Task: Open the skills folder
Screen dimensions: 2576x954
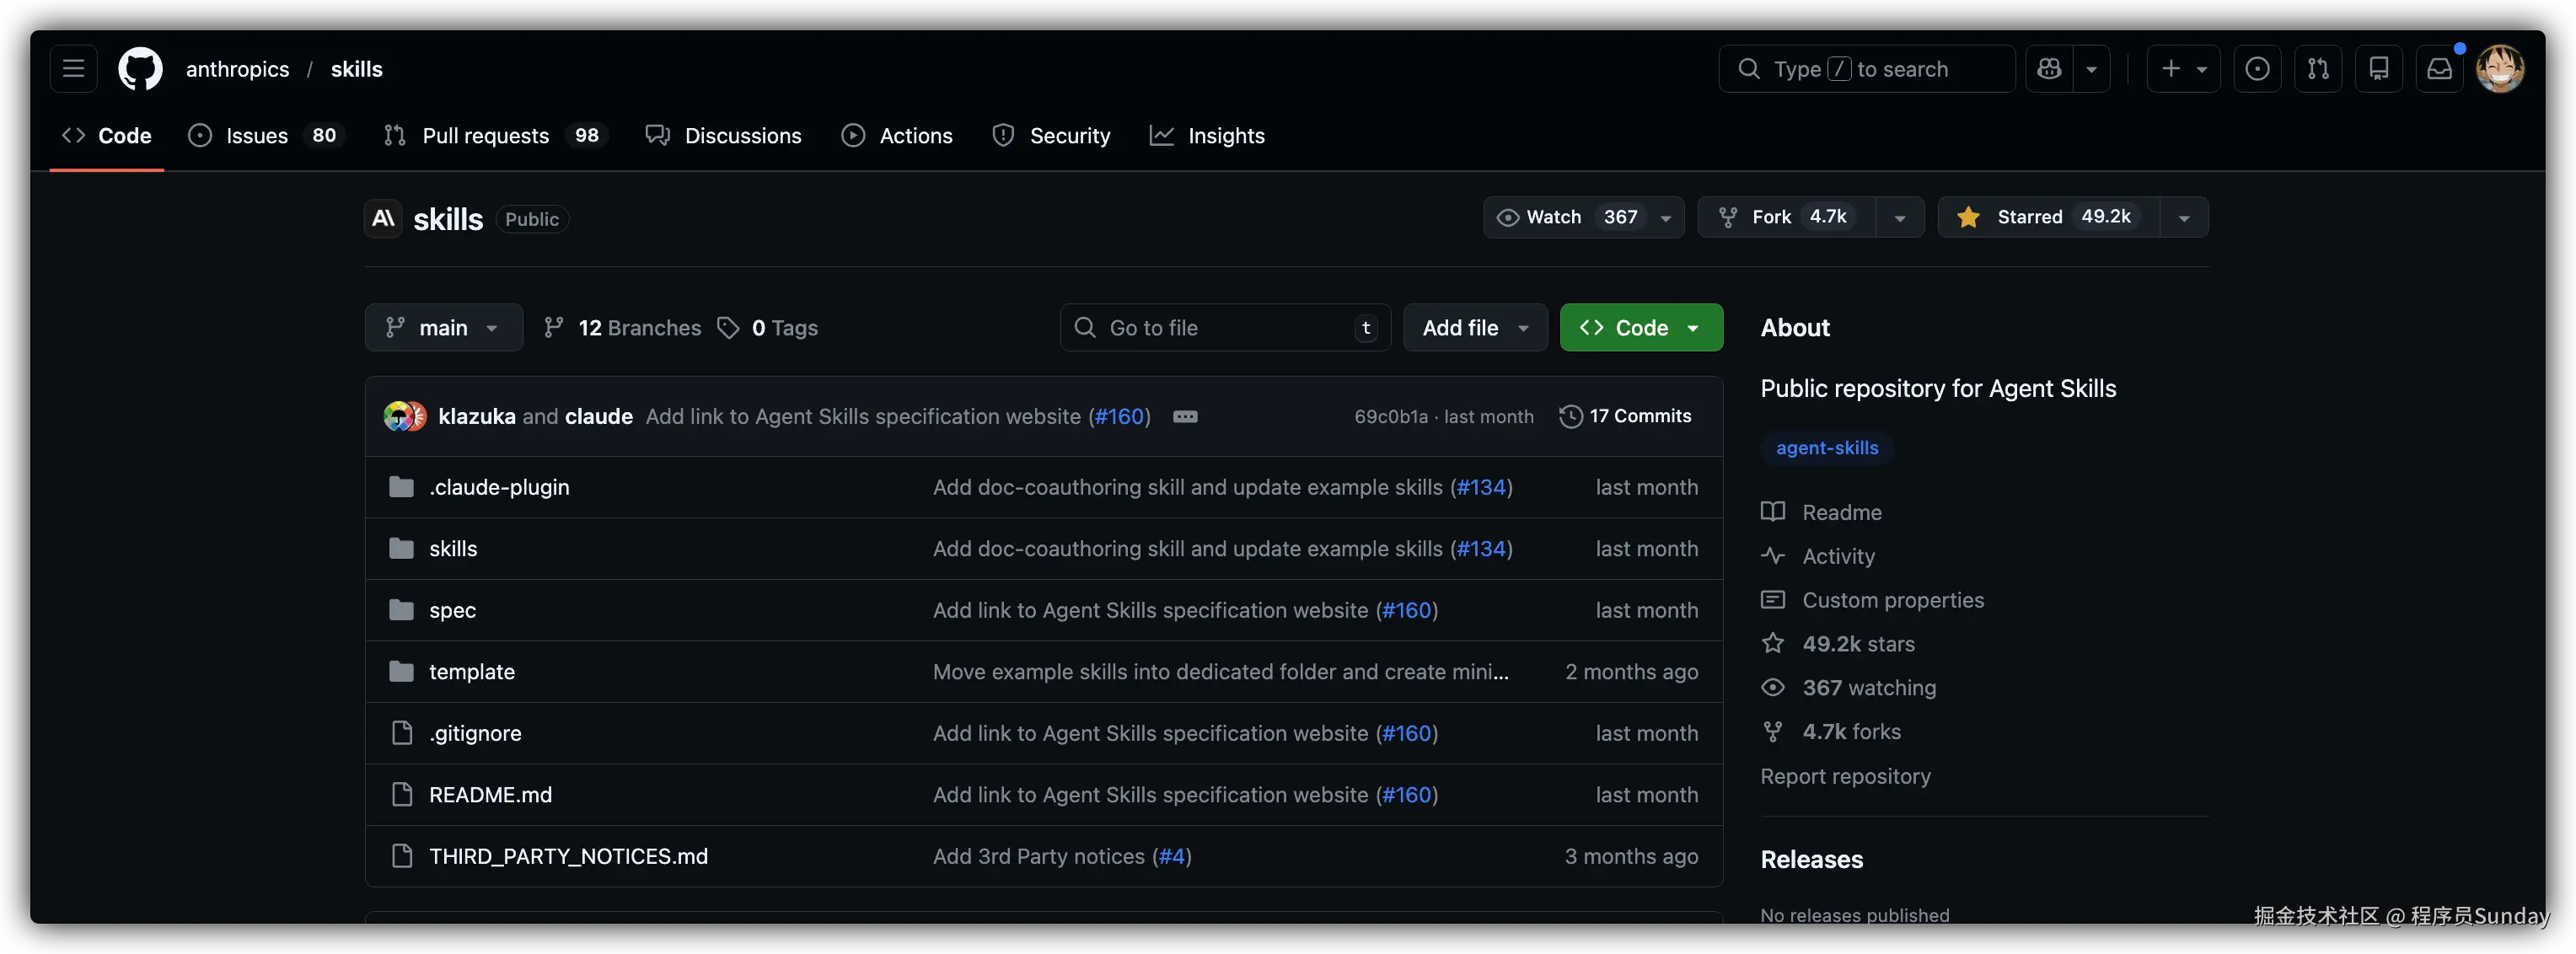Action: tap(453, 549)
